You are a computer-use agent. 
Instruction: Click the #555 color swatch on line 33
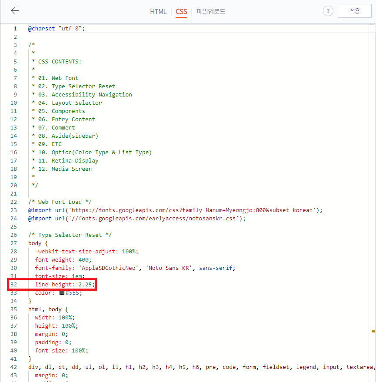click(62, 292)
